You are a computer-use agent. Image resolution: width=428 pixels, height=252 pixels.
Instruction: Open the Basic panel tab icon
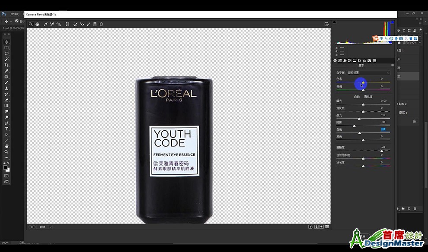[x=335, y=60]
